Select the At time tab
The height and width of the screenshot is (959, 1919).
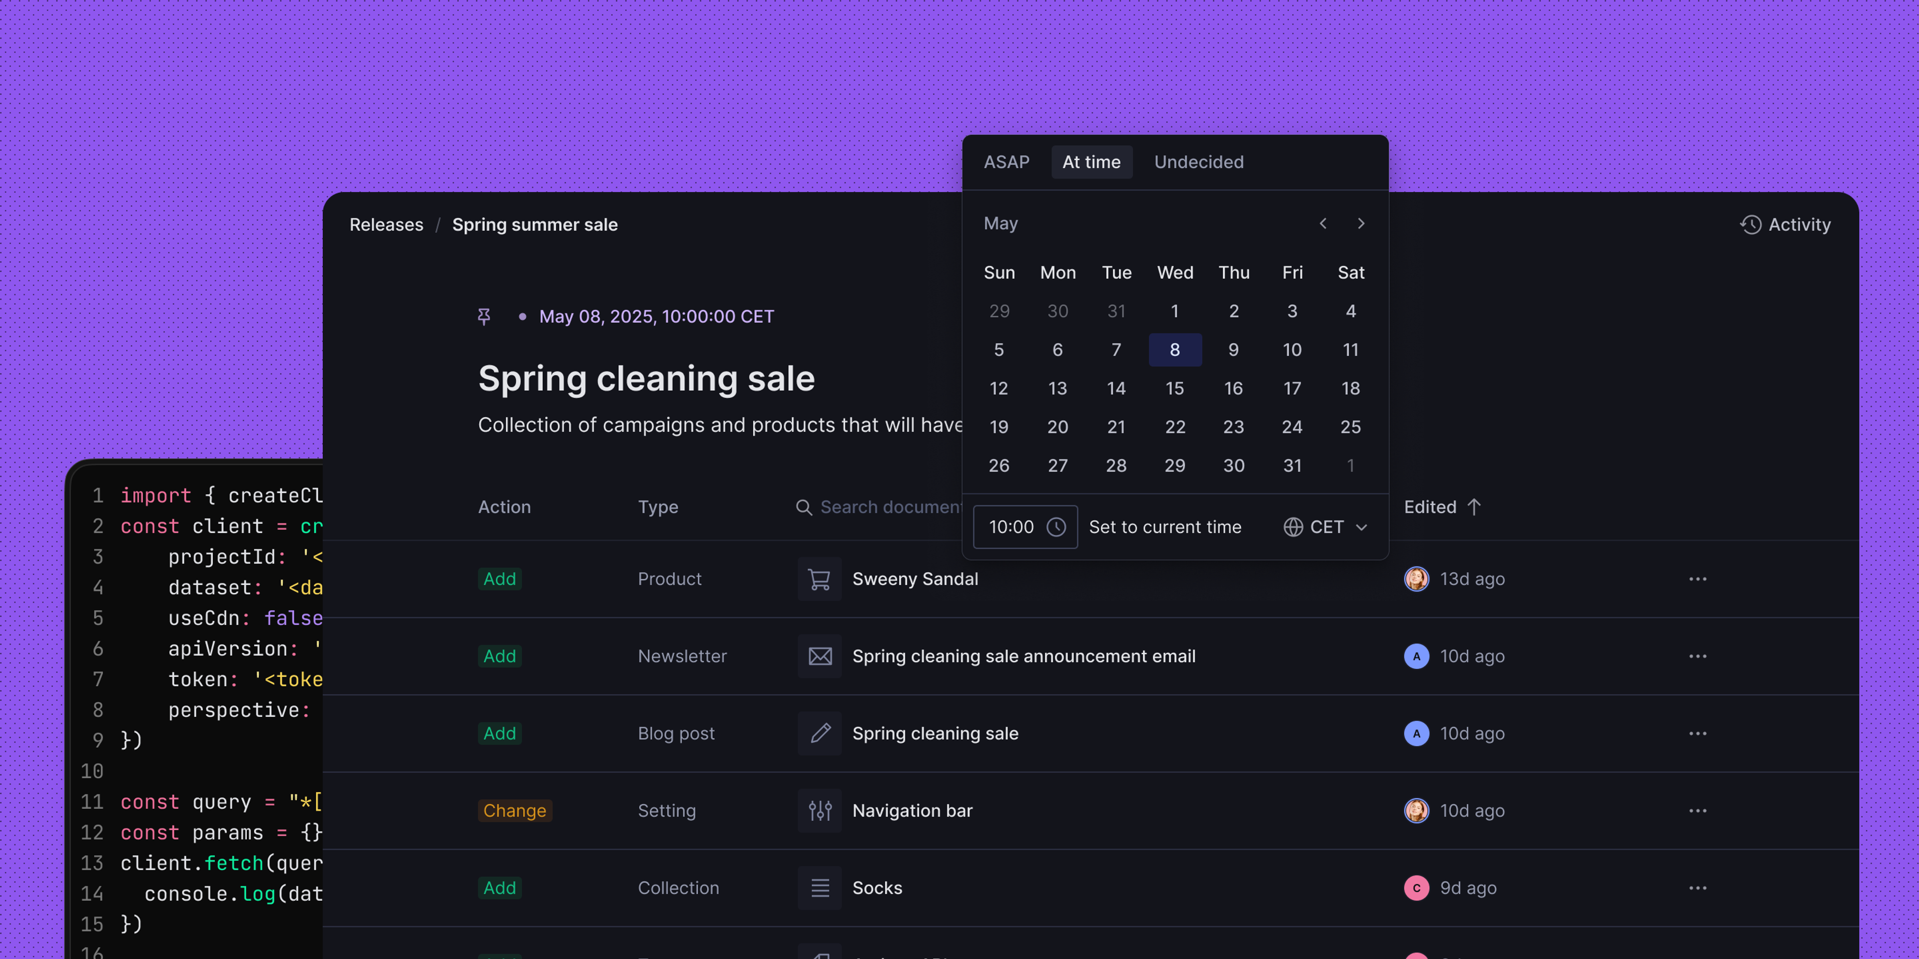(x=1091, y=161)
